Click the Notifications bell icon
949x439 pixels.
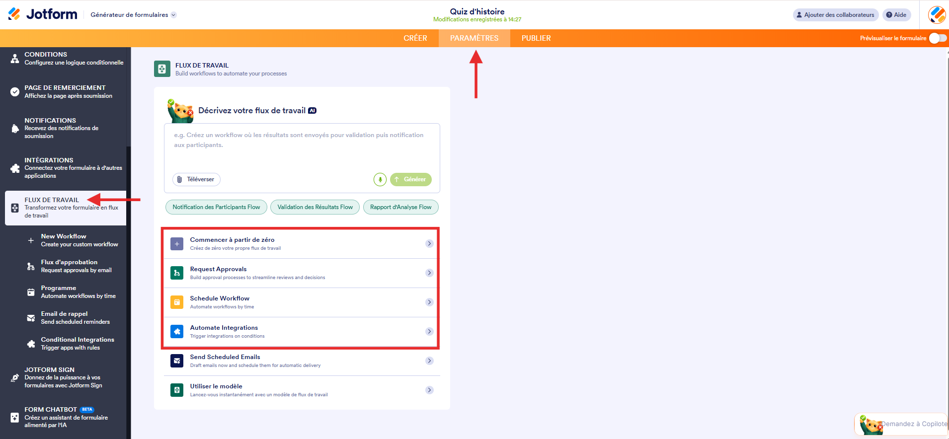pyautogui.click(x=15, y=129)
